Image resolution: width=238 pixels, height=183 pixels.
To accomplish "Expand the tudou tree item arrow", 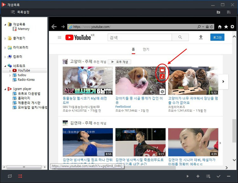I will (x=10, y=75).
